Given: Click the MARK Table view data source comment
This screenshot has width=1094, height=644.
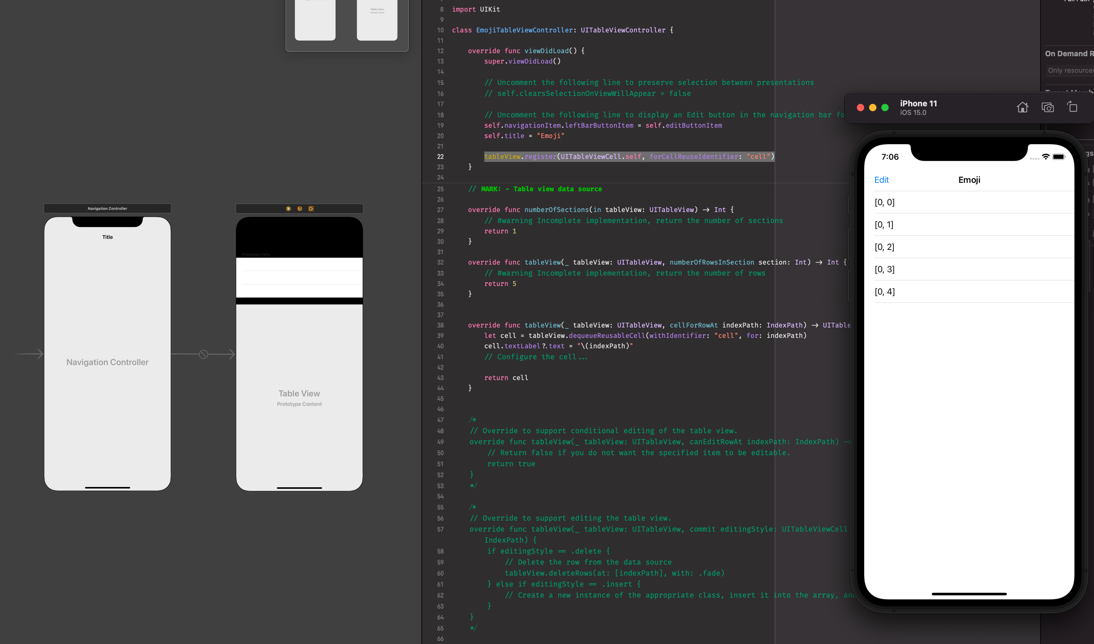Looking at the screenshot, I should pyautogui.click(x=535, y=189).
